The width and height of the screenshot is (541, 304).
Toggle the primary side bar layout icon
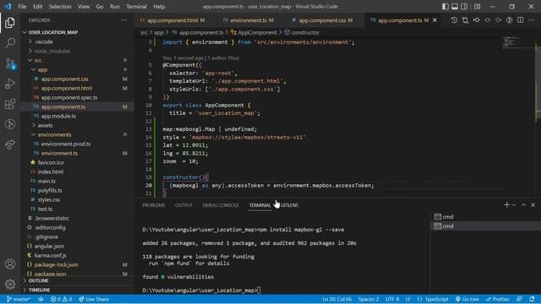tap(445, 7)
